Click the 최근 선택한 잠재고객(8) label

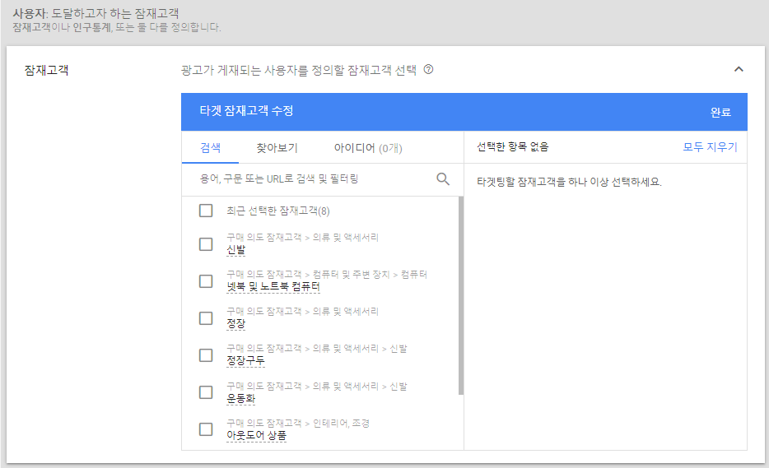coord(278,211)
